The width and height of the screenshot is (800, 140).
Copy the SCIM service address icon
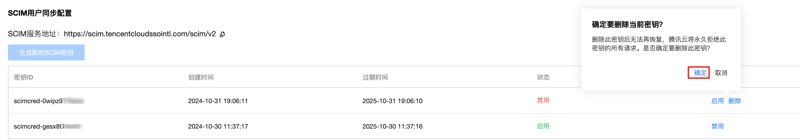click(222, 34)
